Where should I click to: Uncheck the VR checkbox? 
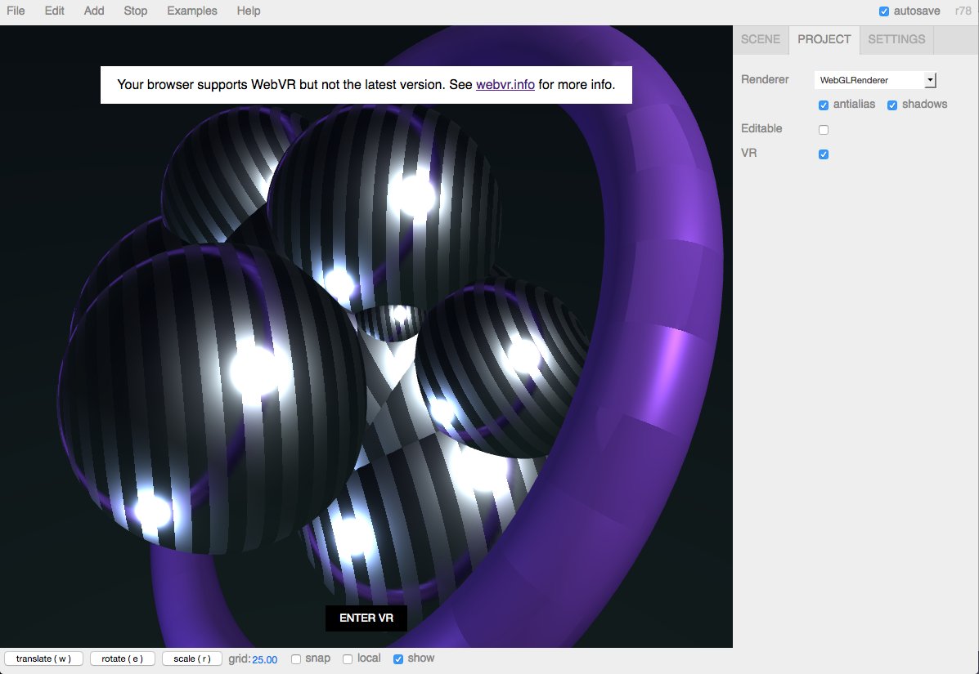pos(824,154)
